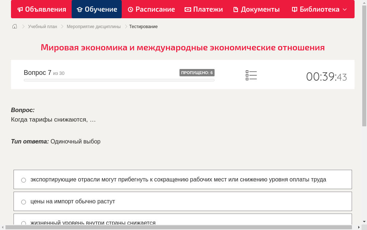Select answer 'жизненный уровень внутри страны снижается'
This screenshot has height=230, width=367.
click(23, 223)
